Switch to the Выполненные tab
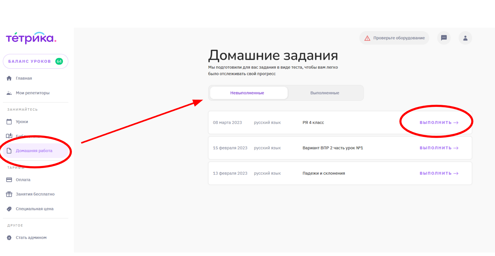The height and width of the screenshot is (256, 495). point(325,93)
